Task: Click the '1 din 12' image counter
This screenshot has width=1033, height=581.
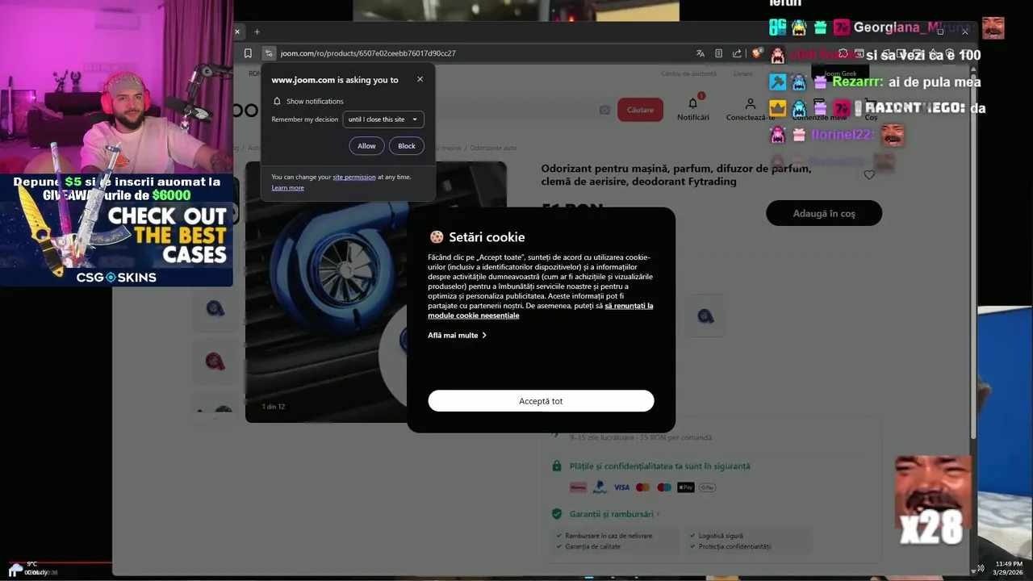Action: [x=274, y=407]
